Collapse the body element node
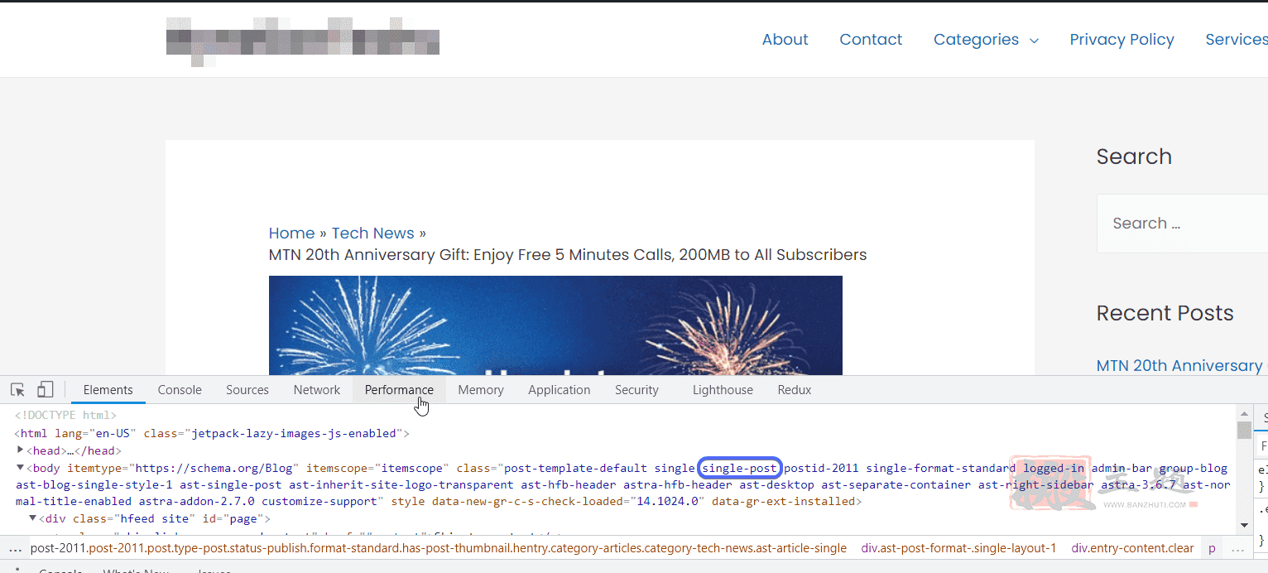Viewport: 1268px width, 573px height. [21, 468]
